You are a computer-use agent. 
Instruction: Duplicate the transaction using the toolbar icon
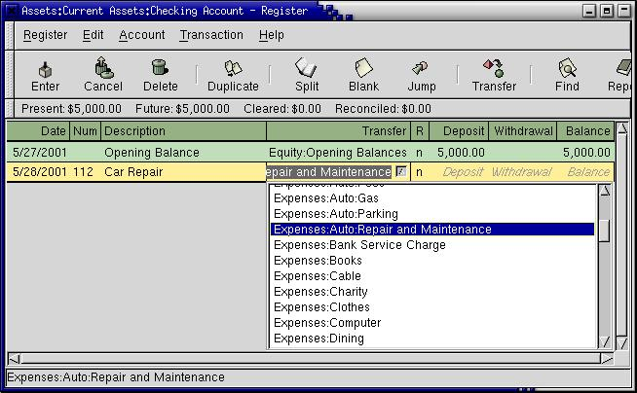pos(233,69)
